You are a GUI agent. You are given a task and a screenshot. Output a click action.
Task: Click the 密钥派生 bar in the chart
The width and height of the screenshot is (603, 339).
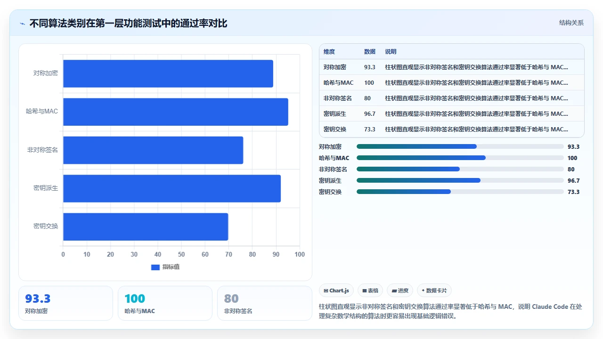pos(172,188)
